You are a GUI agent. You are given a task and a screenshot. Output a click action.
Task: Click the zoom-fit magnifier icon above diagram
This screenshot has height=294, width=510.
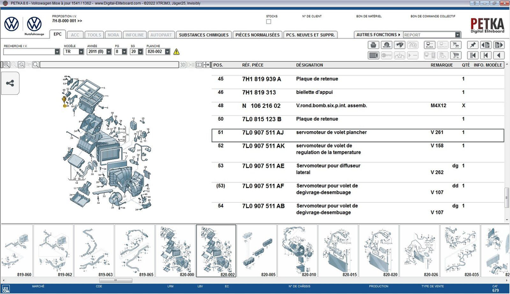point(21,65)
